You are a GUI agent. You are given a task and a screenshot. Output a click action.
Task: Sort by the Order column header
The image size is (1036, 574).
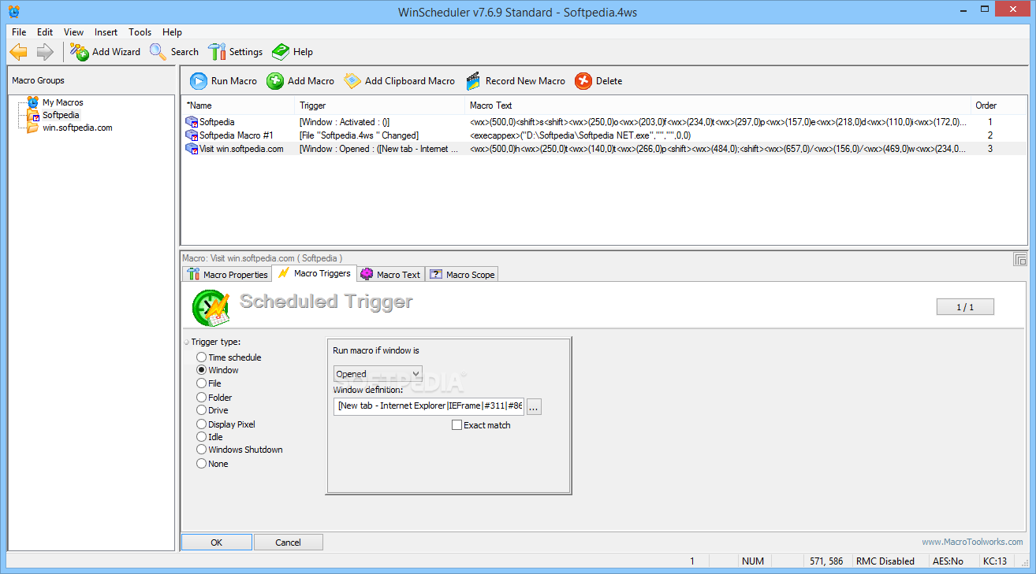point(988,106)
